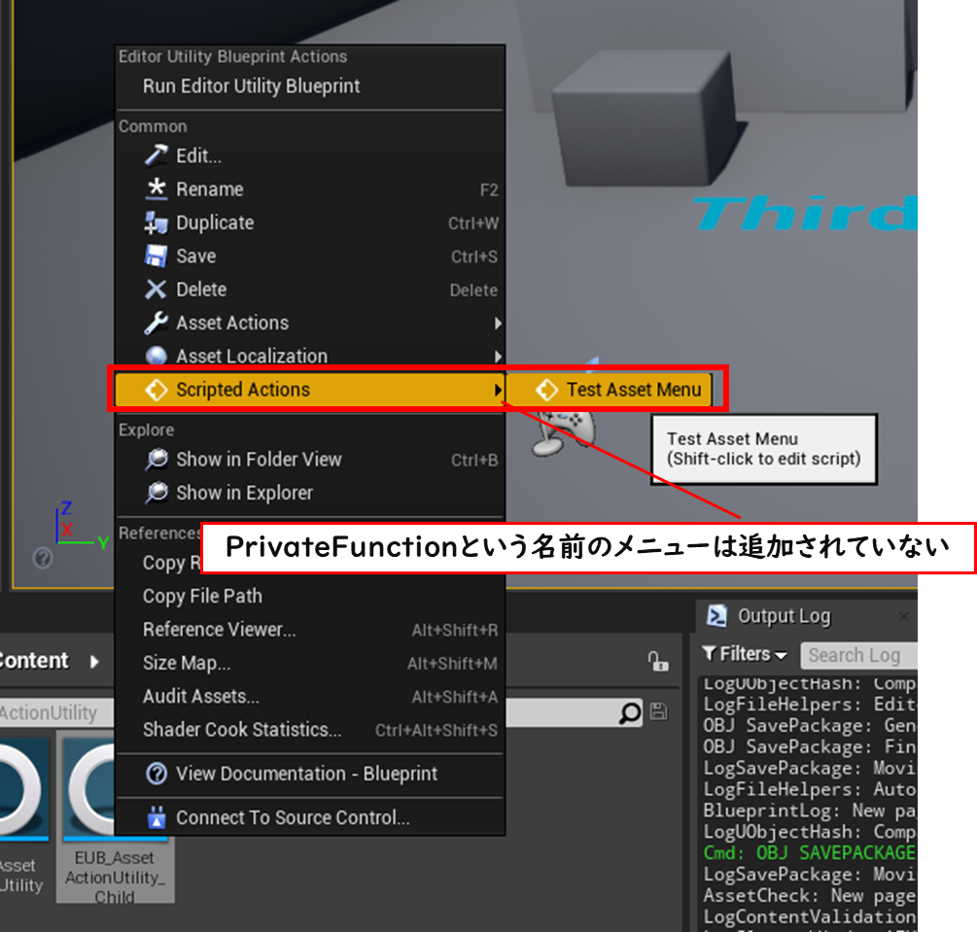Click the save search floppy icon
The width and height of the screenshot is (977, 932).
click(x=658, y=711)
